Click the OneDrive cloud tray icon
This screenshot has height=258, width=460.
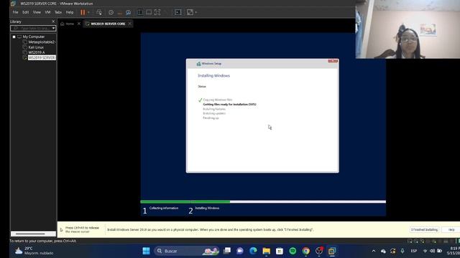click(x=383, y=251)
